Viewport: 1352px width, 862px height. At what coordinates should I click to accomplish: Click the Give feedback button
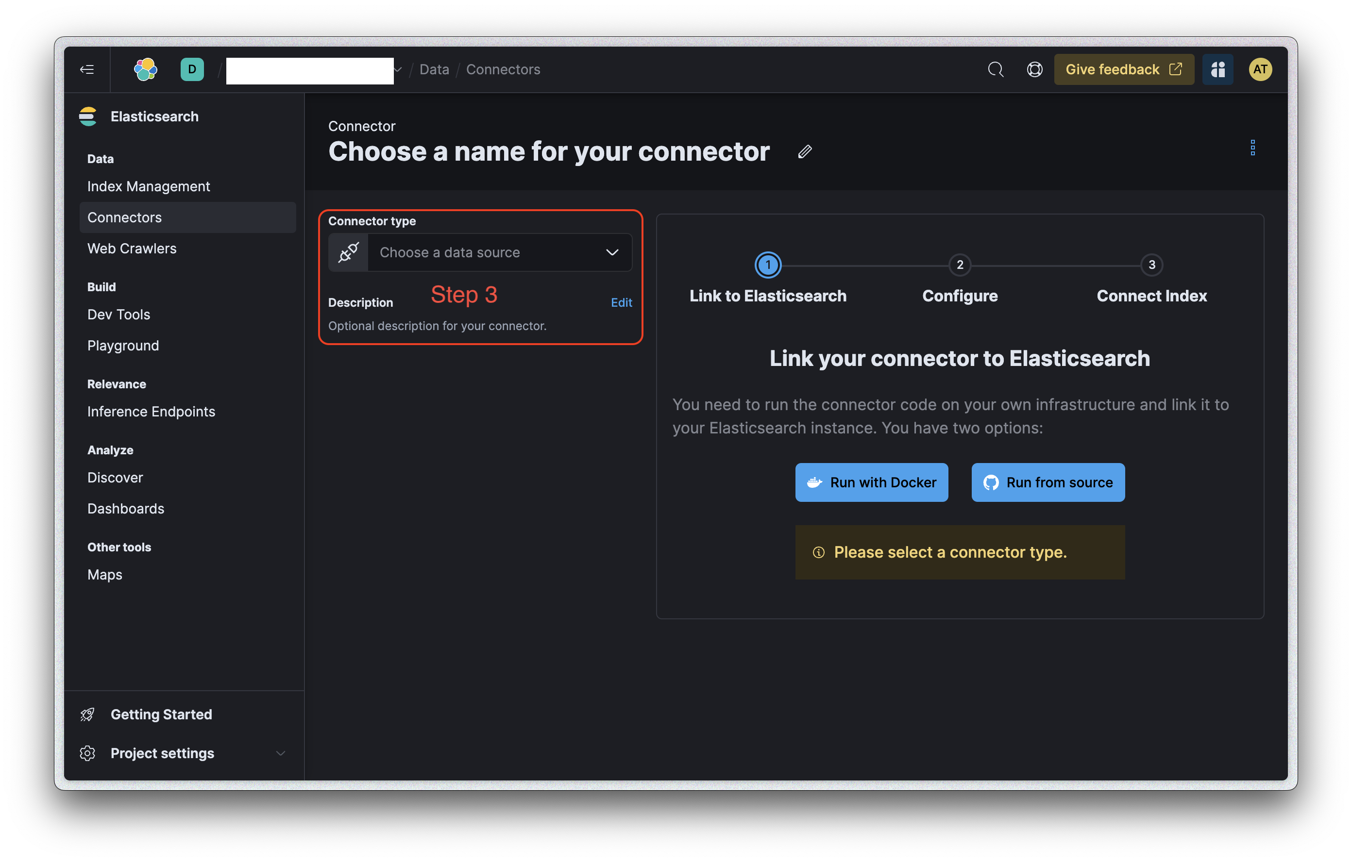pos(1124,69)
